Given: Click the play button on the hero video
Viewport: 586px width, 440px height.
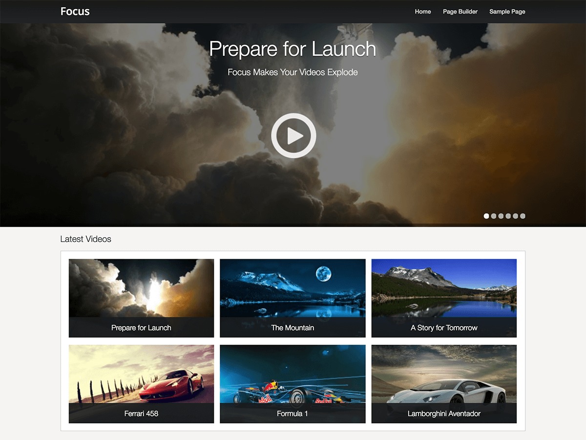Looking at the screenshot, I should [293, 135].
